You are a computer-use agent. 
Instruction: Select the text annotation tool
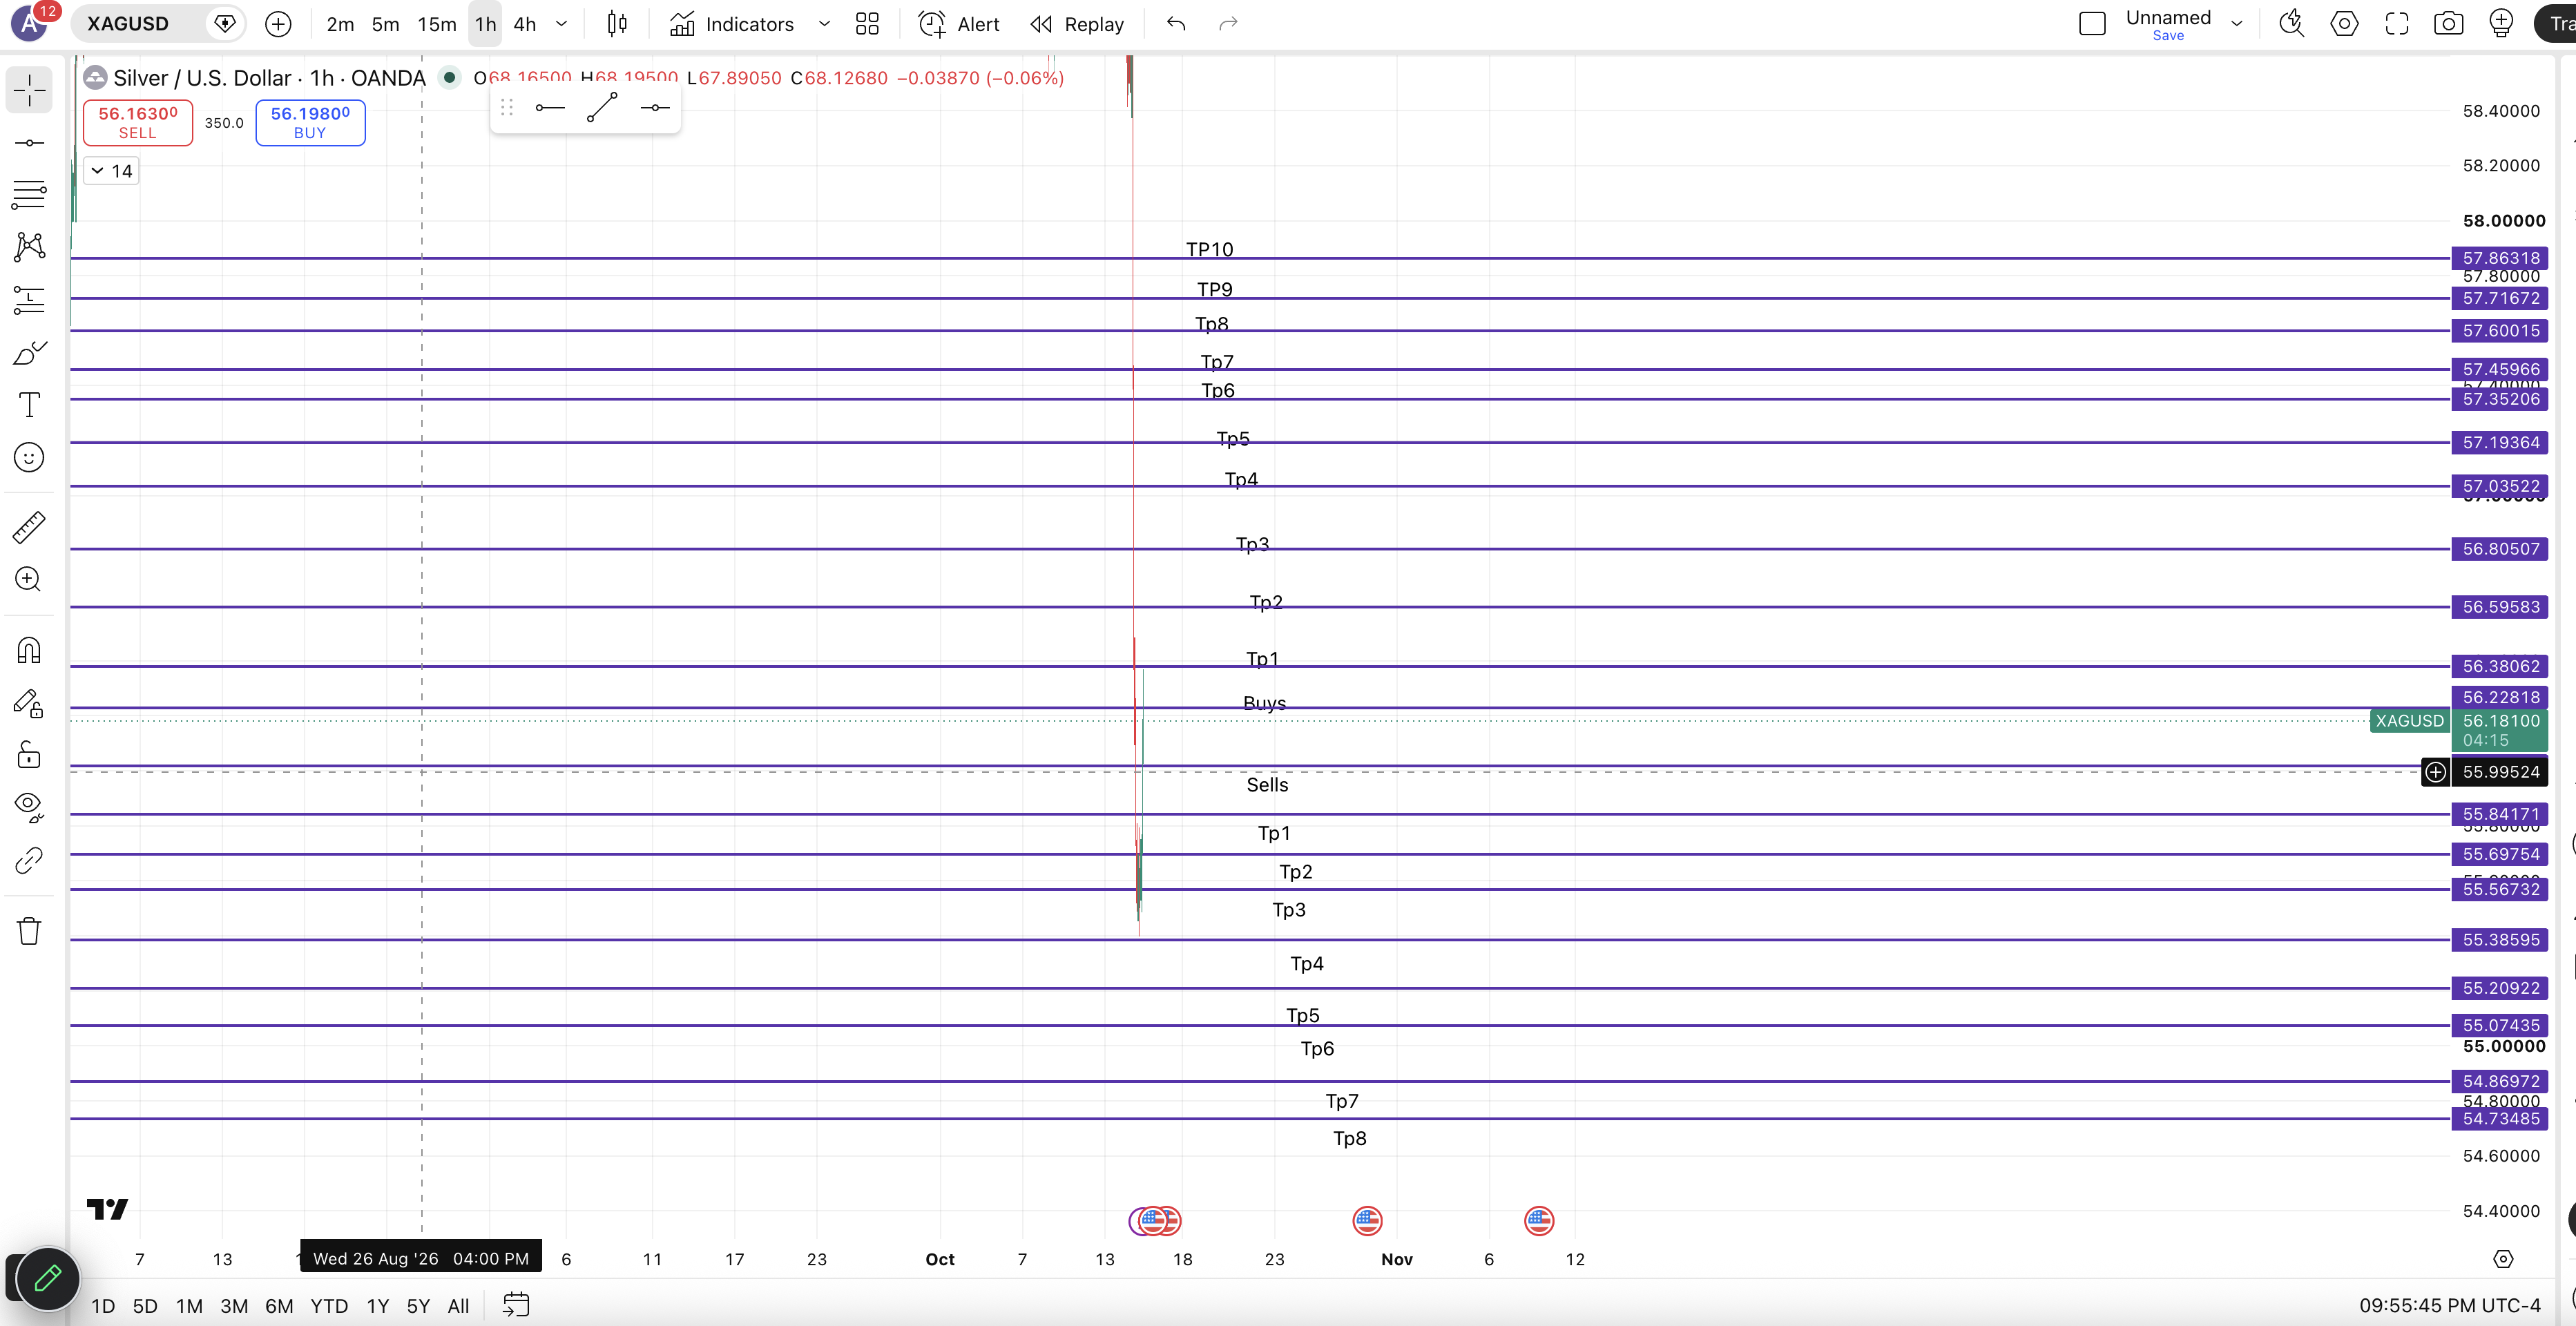pos(29,405)
